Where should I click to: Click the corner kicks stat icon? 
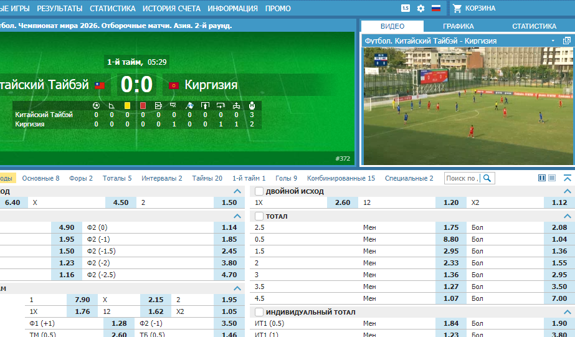click(x=112, y=106)
